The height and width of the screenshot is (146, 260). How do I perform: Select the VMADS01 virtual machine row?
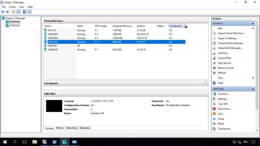point(115,34)
